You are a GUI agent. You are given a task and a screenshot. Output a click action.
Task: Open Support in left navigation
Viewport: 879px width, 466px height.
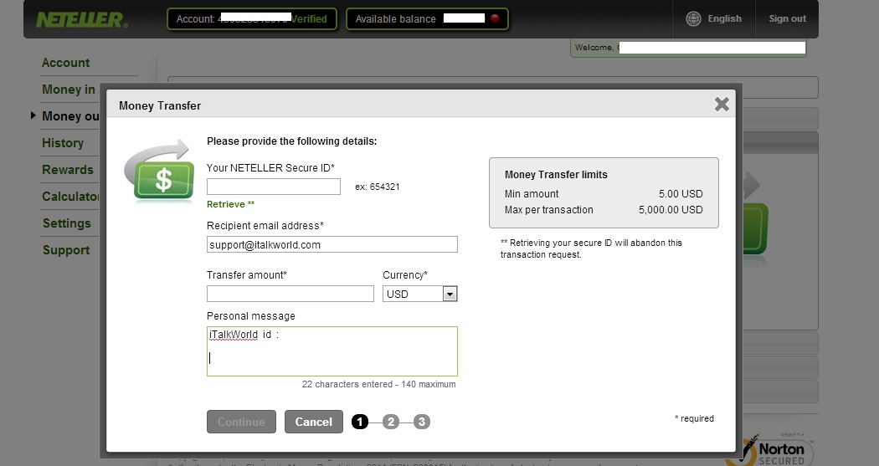[x=66, y=250]
